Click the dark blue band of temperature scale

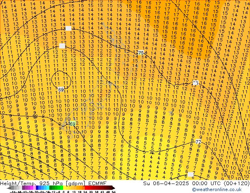pyautogui.click(x=37, y=188)
